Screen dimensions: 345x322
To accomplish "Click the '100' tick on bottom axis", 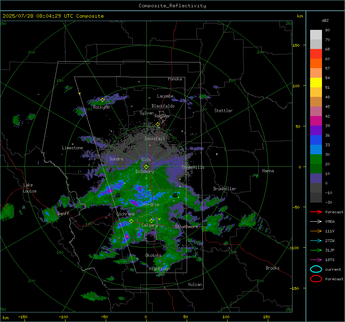I will click(226, 317).
